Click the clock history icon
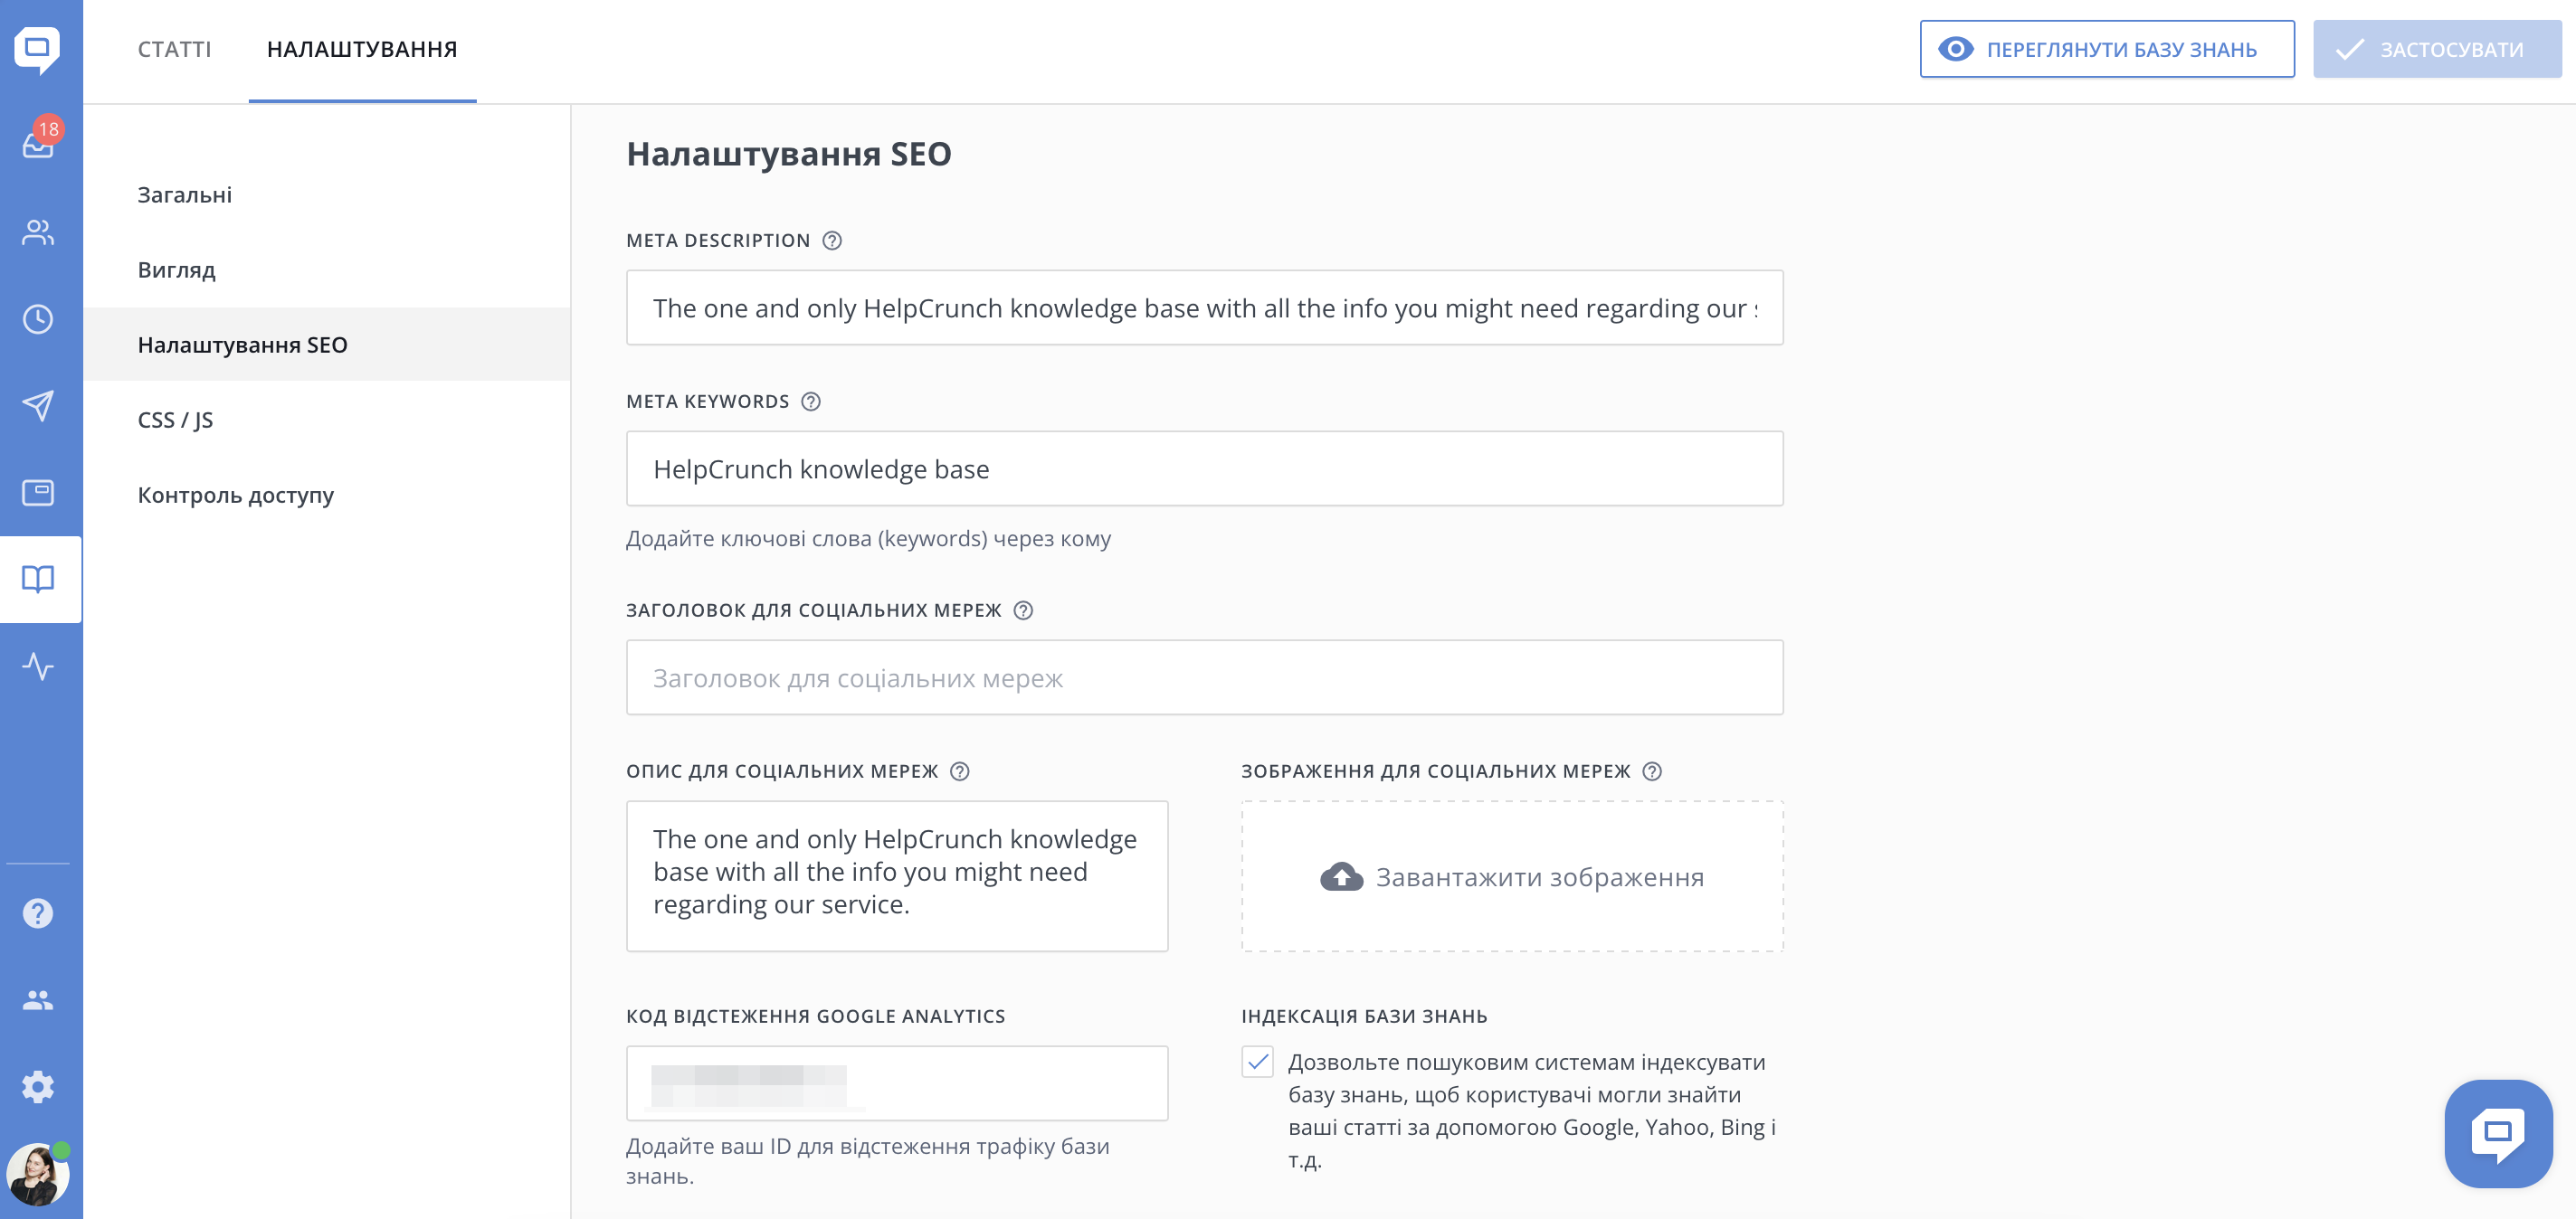Screen dimensions: 2576x1219 (x=38, y=320)
